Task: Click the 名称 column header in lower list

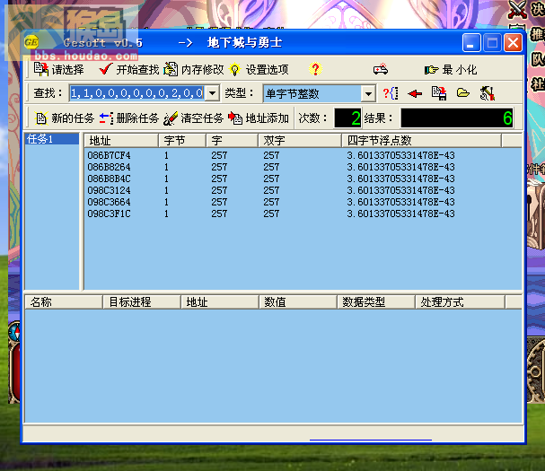Action: (64, 301)
